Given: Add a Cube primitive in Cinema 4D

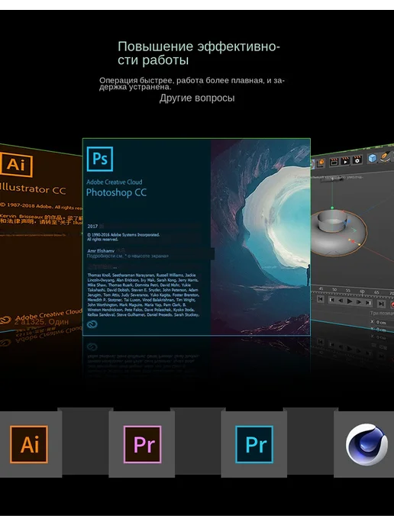Looking at the screenshot, I should (x=373, y=158).
